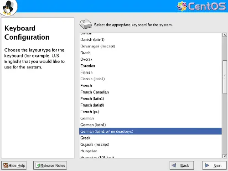The width and height of the screenshot is (228, 171).
Task: Click the scrollbar down arrow
Action: [225, 156]
